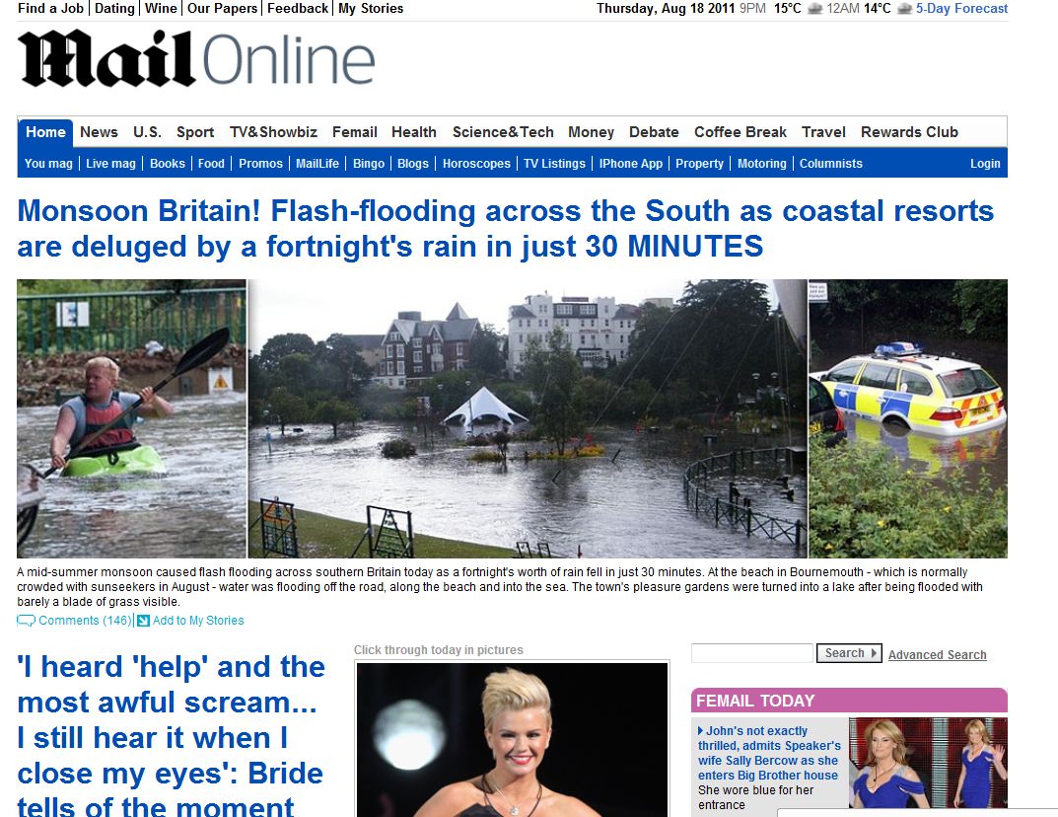1058x817 pixels.
Task: Click the Search button
Action: 849,653
